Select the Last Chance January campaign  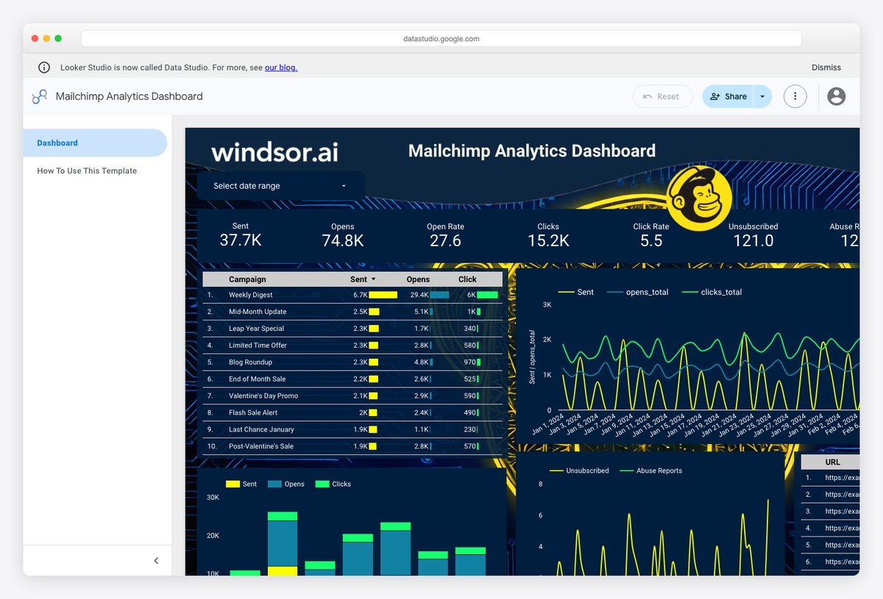(352, 430)
